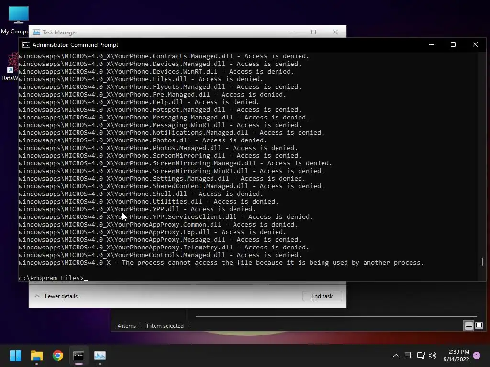Click the 'Administrator: Command Prompt' title text
The image size is (490, 367).
(75, 45)
